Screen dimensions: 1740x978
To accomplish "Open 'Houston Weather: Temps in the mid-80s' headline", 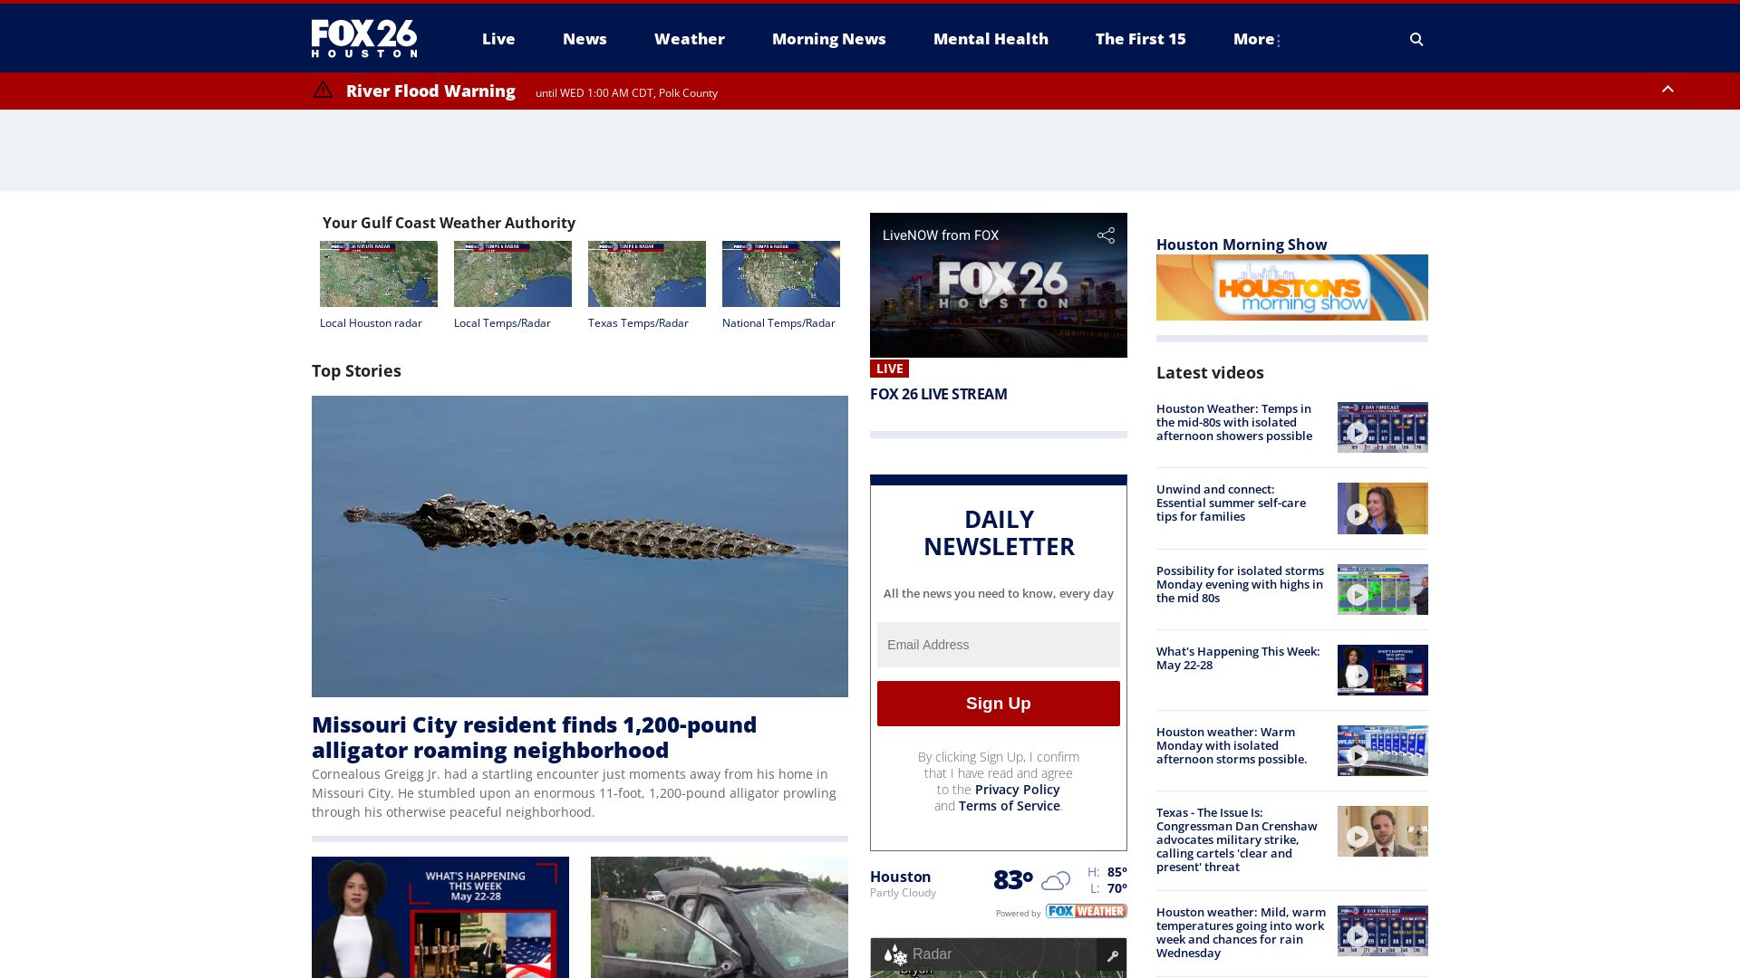I will [1234, 422].
